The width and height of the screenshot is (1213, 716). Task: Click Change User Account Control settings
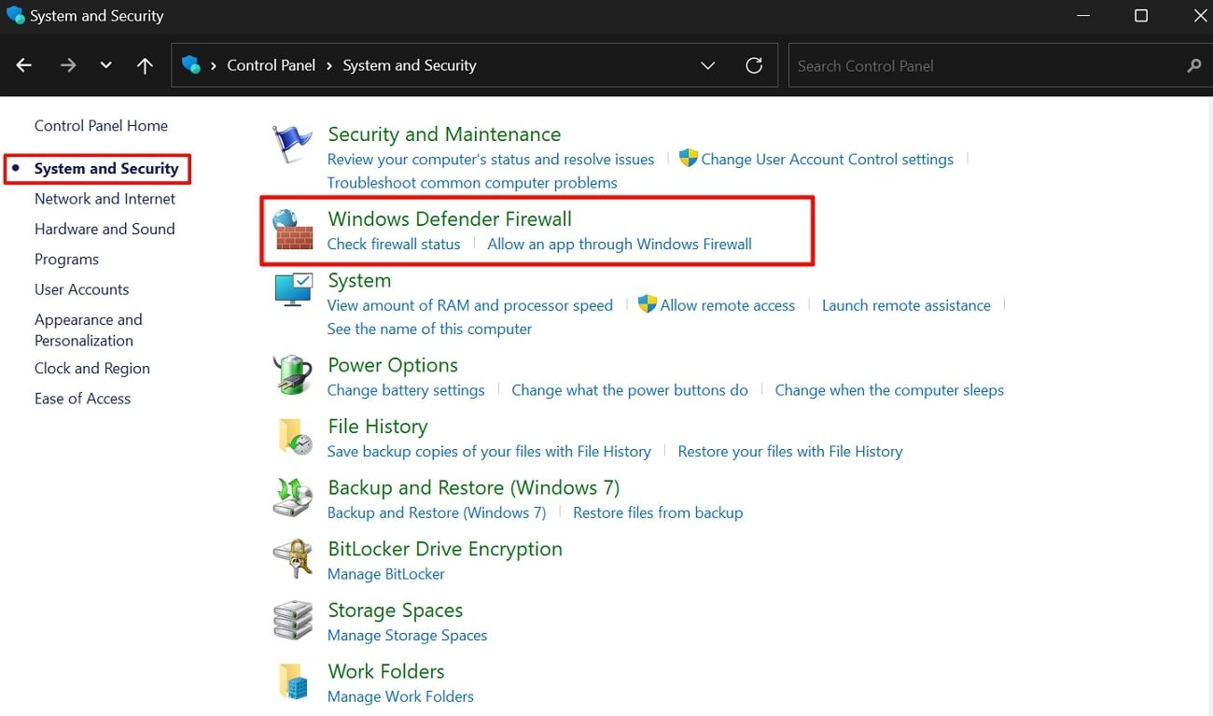(827, 160)
